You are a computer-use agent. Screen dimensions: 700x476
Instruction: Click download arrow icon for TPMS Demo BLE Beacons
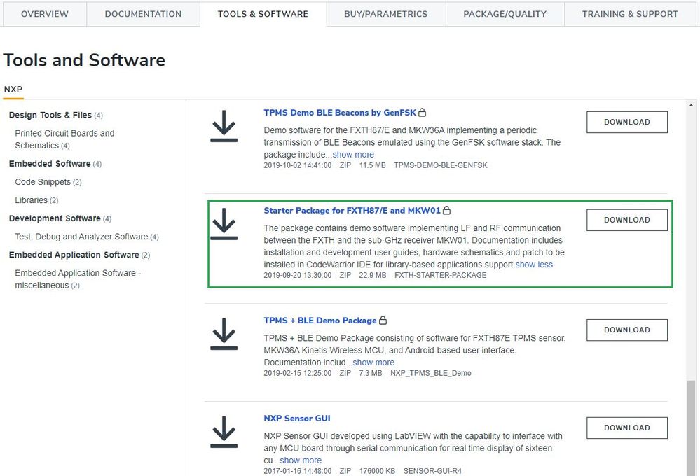point(224,126)
